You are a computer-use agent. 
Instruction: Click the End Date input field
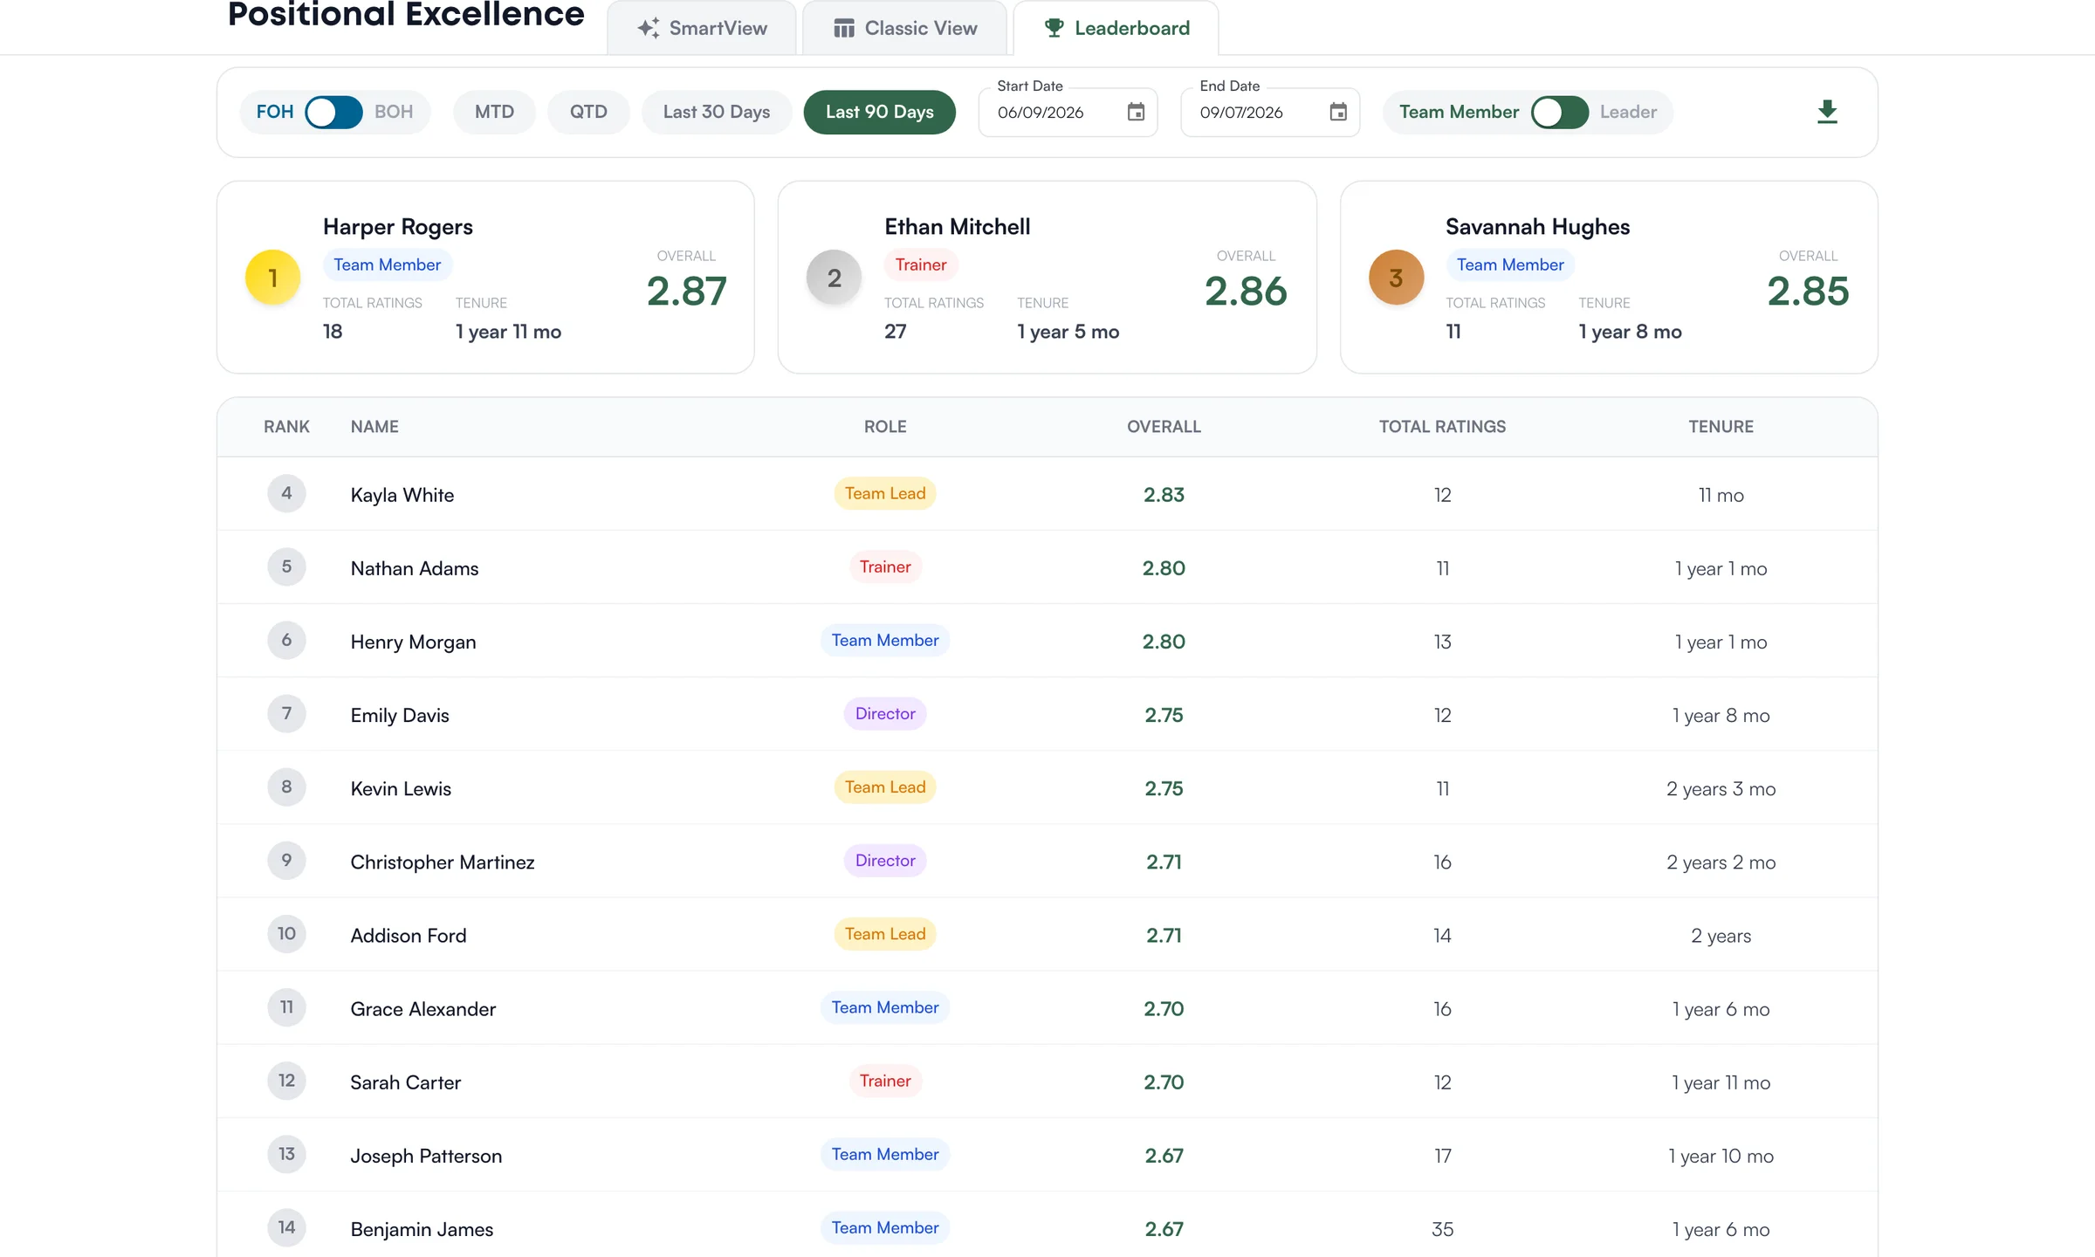tap(1271, 112)
